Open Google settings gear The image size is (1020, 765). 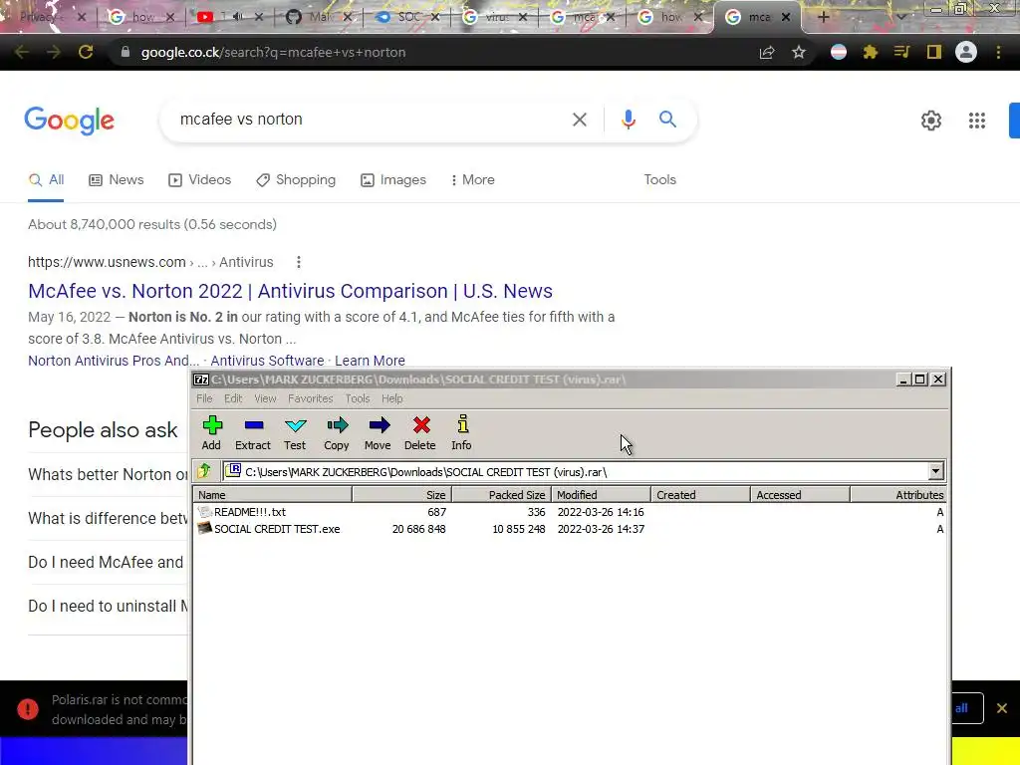(x=931, y=121)
